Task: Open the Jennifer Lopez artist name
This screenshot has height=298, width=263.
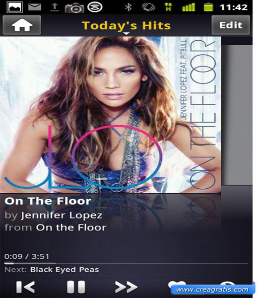Action: coord(62,216)
